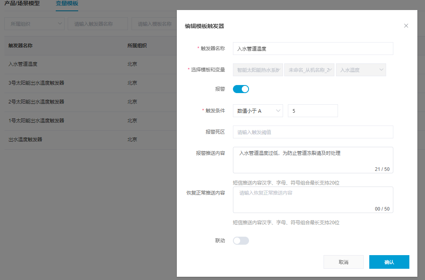Click the 确认 button
The image size is (425, 280).
pos(389,262)
